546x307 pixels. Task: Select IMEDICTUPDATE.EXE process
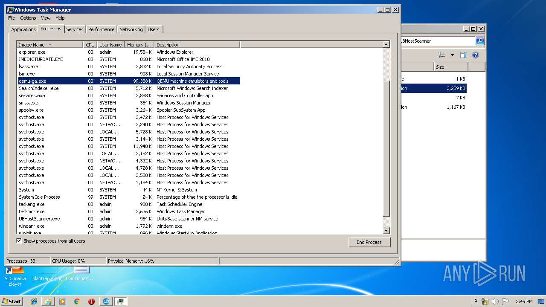coord(128,59)
